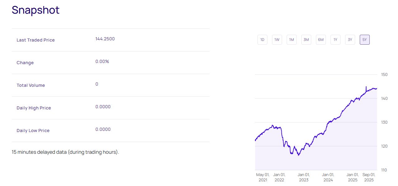The width and height of the screenshot is (398, 186).
Task: Click the active 5Y range button
Action: coord(364,40)
